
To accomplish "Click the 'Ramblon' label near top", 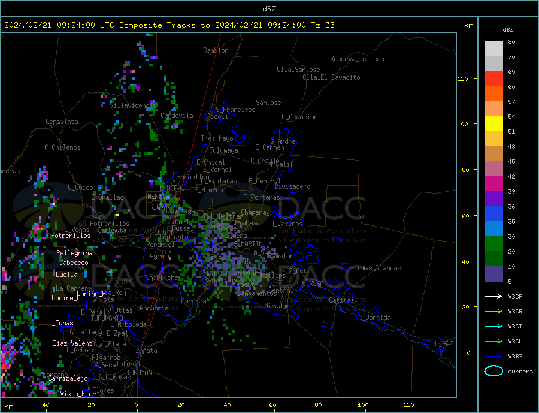I will click(x=216, y=50).
